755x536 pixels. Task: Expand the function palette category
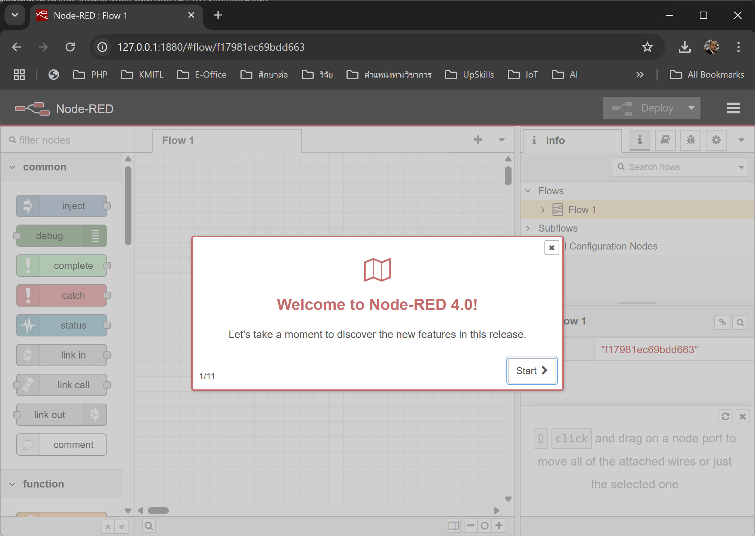pyautogui.click(x=13, y=484)
